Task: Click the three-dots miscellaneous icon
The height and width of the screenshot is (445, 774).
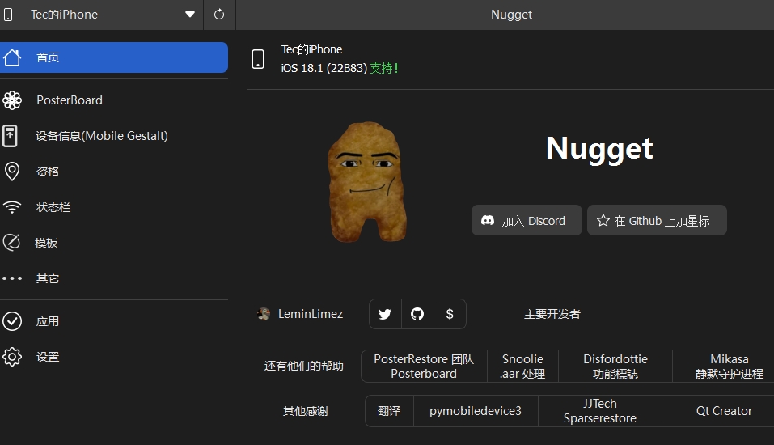Action: coord(12,278)
